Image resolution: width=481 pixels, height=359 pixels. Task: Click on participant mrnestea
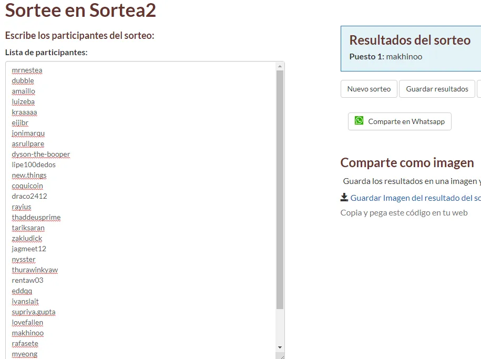coord(27,70)
